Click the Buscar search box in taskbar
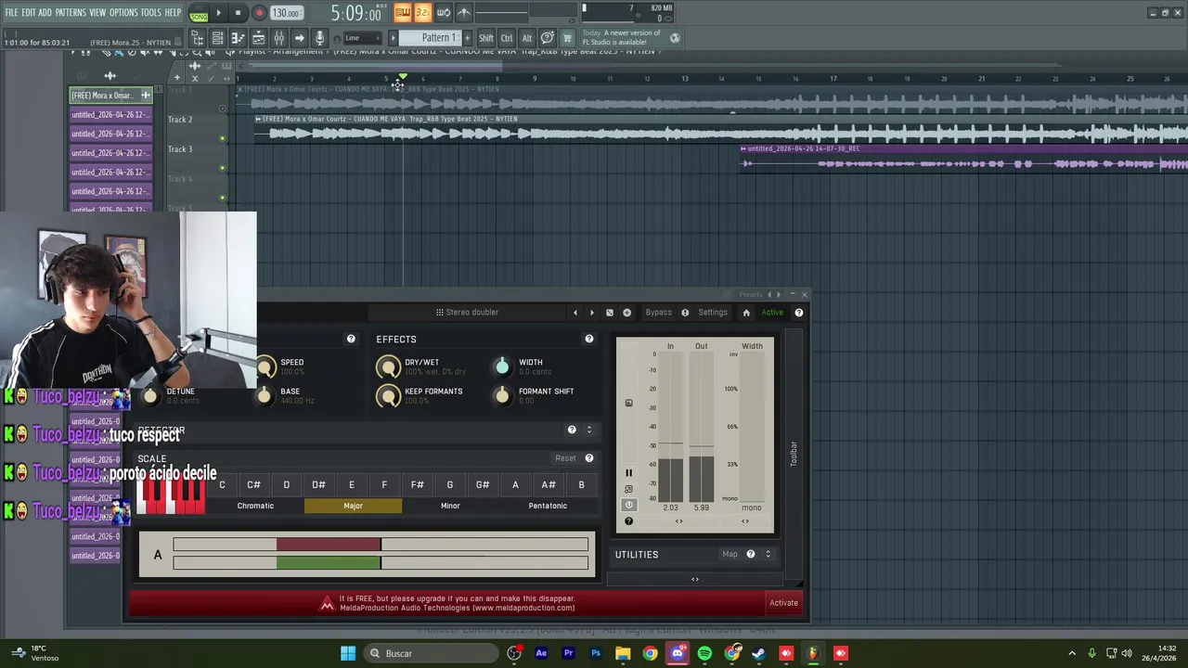1188x668 pixels. point(430,653)
